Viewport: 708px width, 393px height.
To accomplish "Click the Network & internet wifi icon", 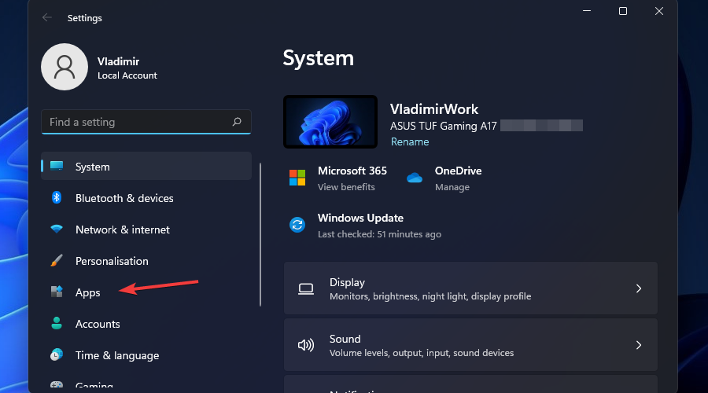I will [x=57, y=230].
